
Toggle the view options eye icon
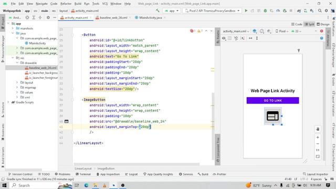224,38
